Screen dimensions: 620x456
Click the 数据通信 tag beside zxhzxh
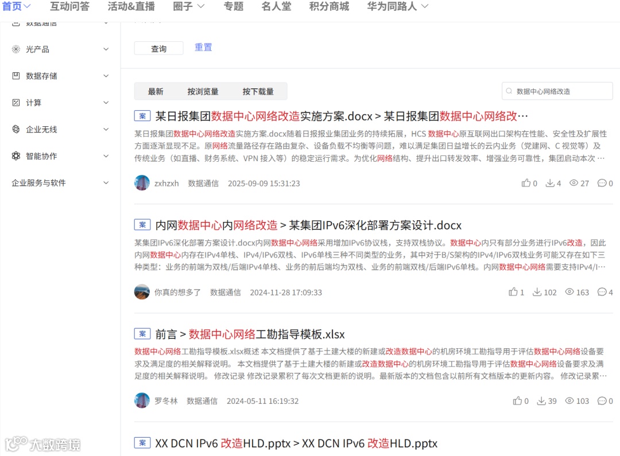click(x=203, y=184)
